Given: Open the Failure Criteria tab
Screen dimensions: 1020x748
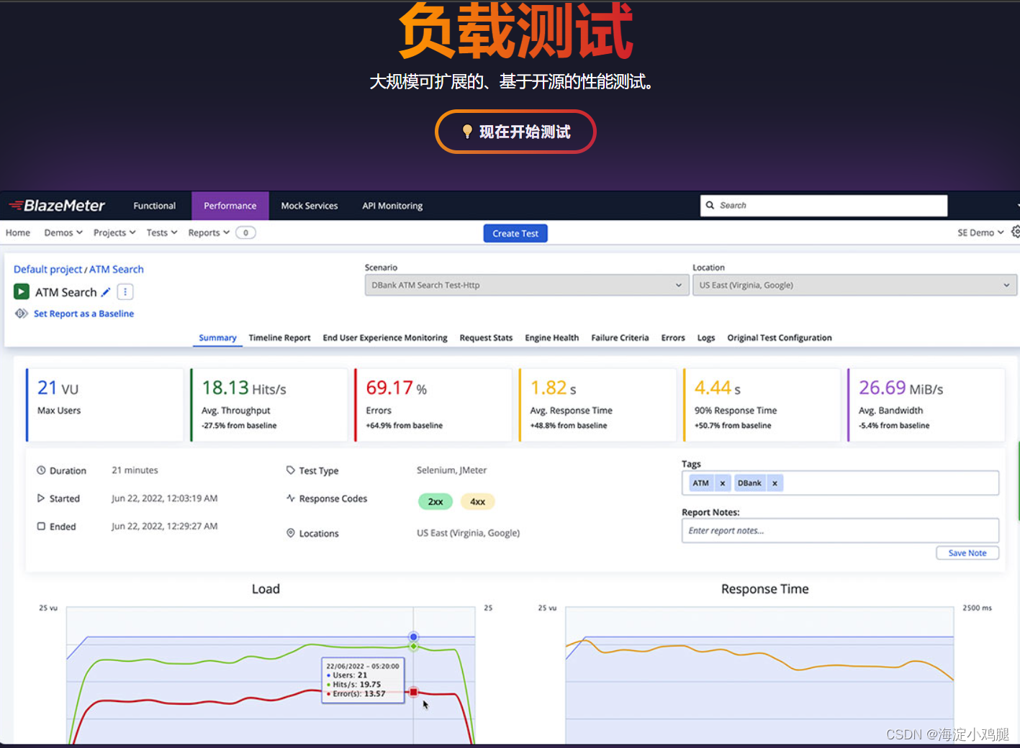Looking at the screenshot, I should point(620,337).
